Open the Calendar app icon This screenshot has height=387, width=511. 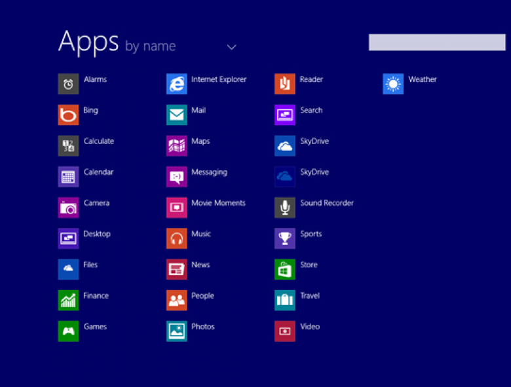(68, 177)
